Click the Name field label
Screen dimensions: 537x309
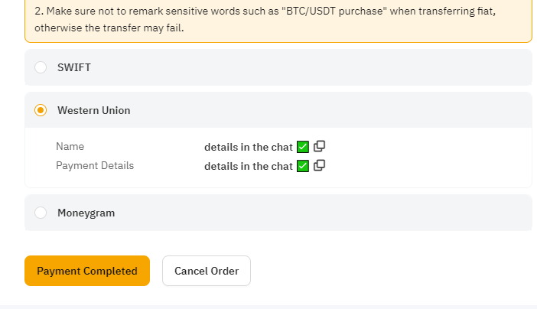70,146
